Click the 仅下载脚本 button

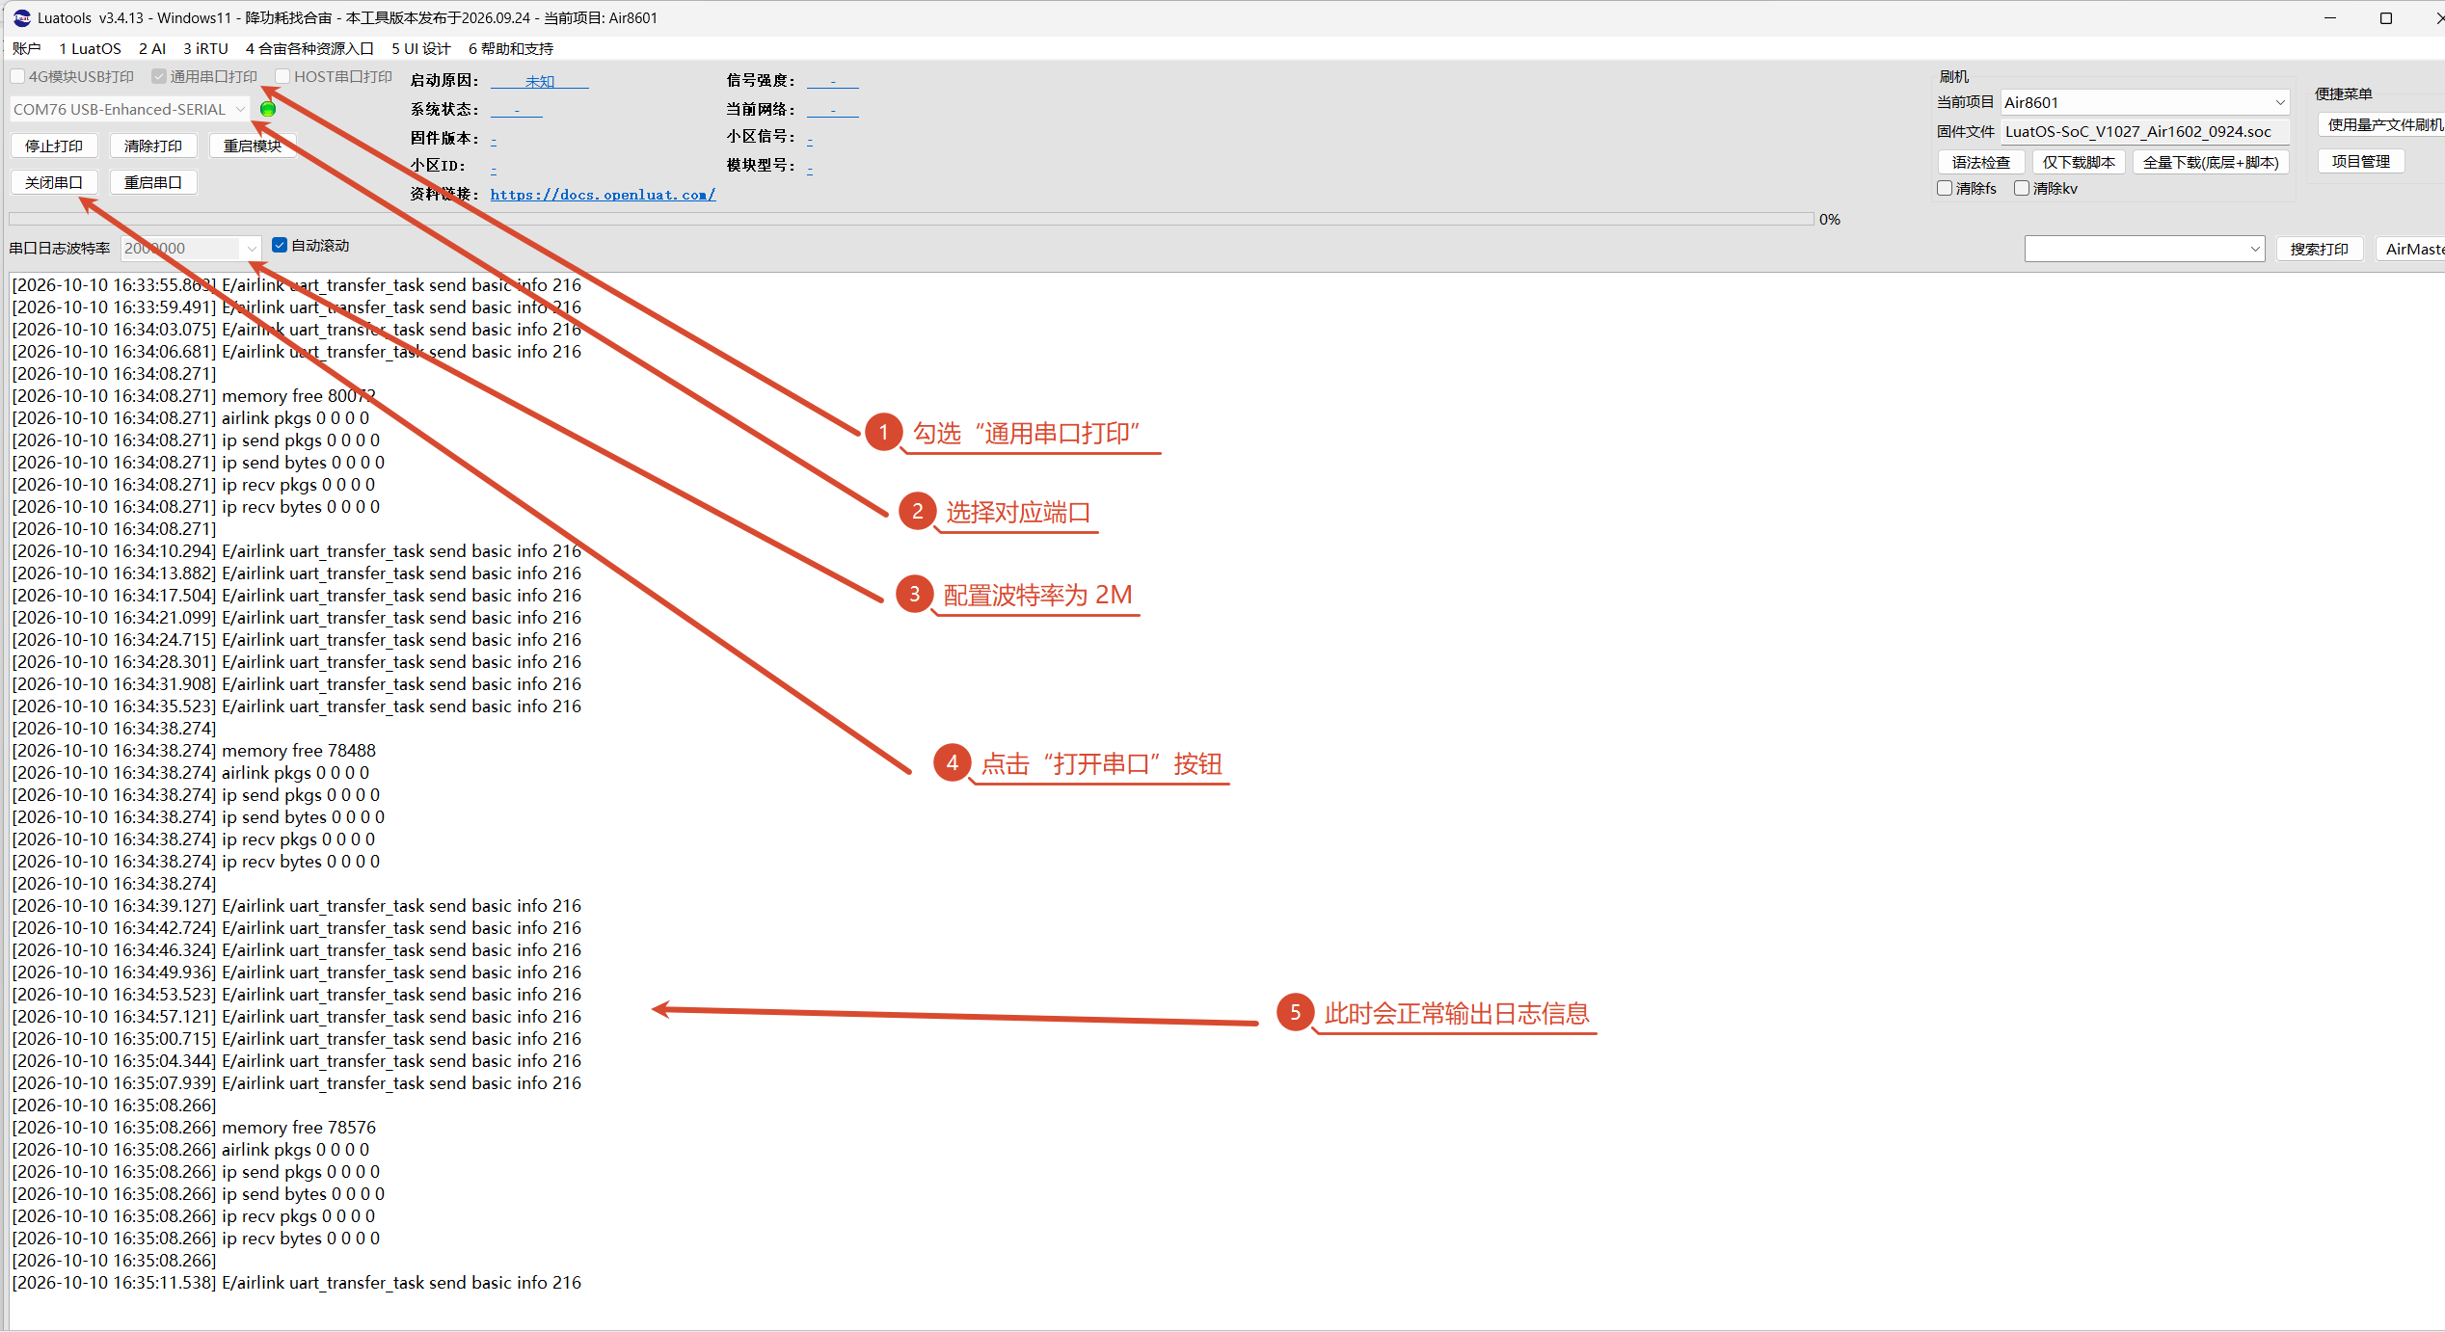(2079, 162)
